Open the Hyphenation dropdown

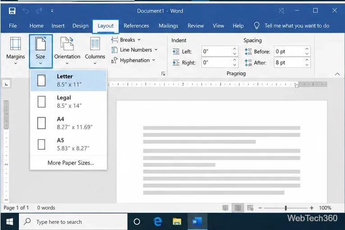tap(133, 60)
